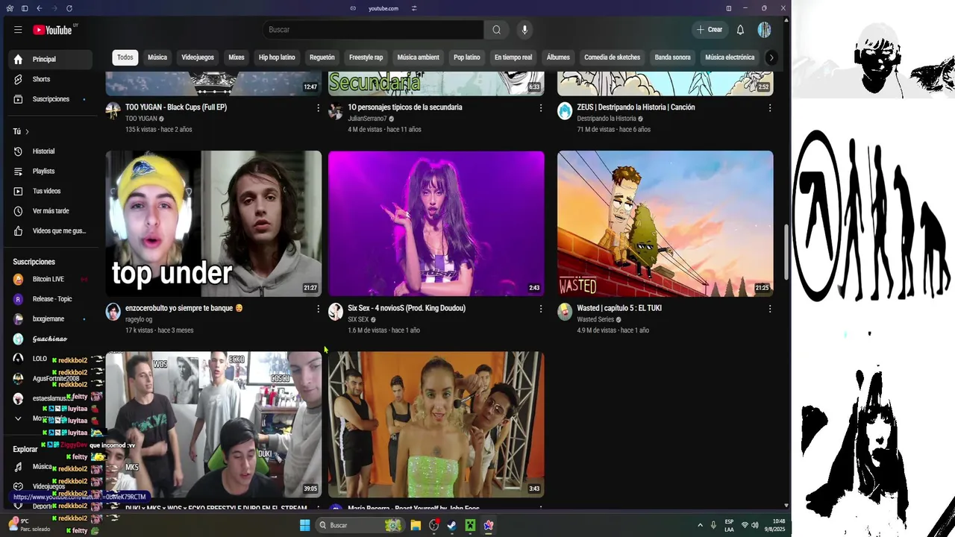Select the Freestyle rap chip
The image size is (955, 537).
[x=366, y=57]
